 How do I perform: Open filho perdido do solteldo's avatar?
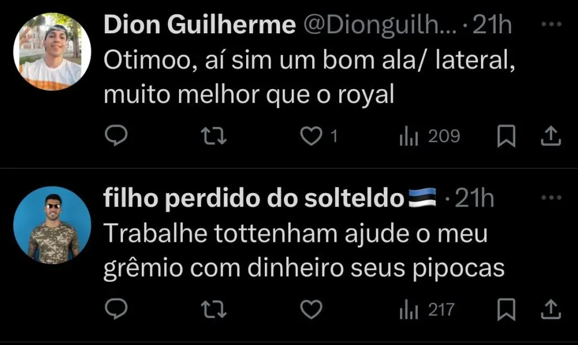(52, 225)
